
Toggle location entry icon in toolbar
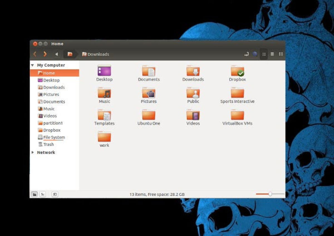pos(246,54)
